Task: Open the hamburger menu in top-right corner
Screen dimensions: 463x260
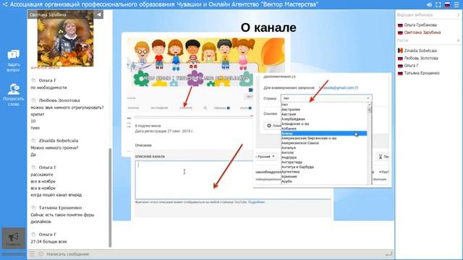Action: point(456,5)
